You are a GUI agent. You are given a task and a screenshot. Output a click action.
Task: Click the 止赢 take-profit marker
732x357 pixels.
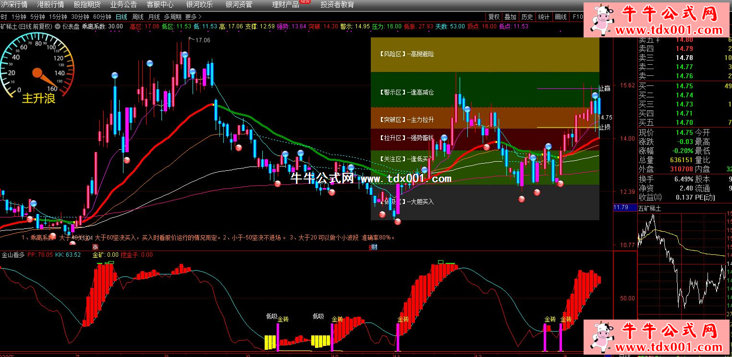605,88
